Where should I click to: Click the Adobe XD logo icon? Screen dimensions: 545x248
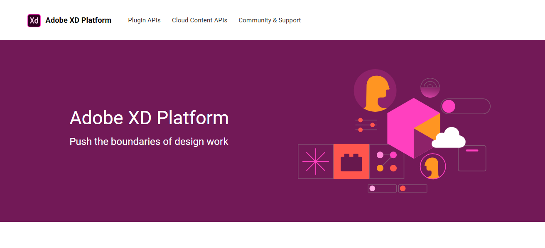(34, 20)
